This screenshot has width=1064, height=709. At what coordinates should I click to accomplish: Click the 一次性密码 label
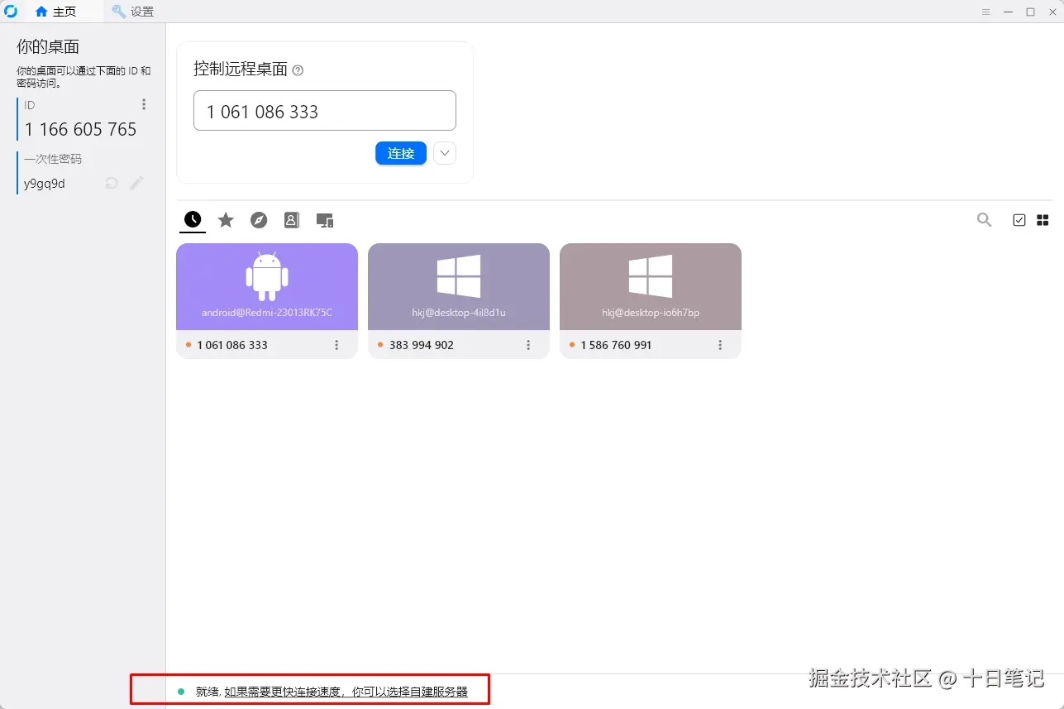[53, 159]
